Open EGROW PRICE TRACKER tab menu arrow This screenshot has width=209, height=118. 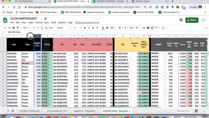click(x=129, y=111)
